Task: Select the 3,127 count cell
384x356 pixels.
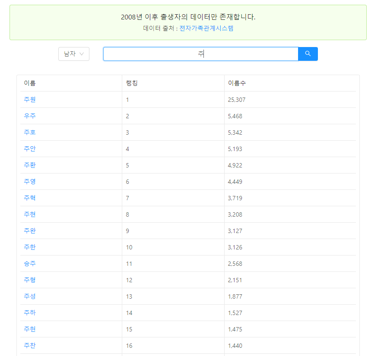Action: pos(290,231)
